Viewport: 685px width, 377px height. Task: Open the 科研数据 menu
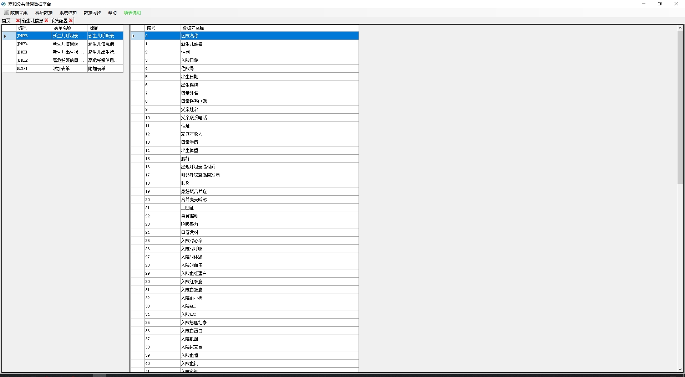click(44, 13)
